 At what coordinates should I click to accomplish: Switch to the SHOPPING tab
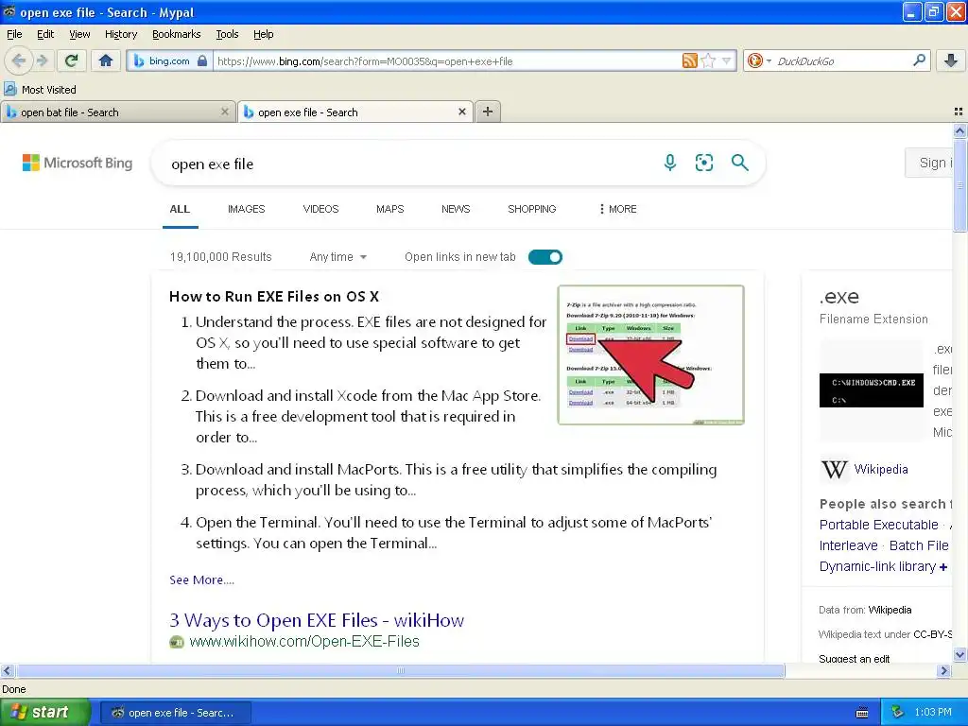[532, 209]
